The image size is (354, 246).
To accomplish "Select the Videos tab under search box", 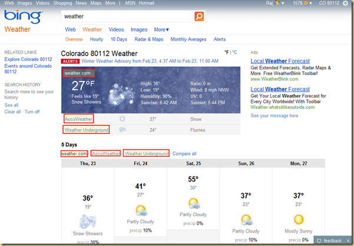I will click(116, 29).
